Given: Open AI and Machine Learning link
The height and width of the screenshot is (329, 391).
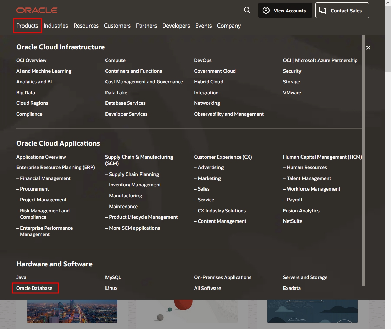Looking at the screenshot, I should coord(44,71).
